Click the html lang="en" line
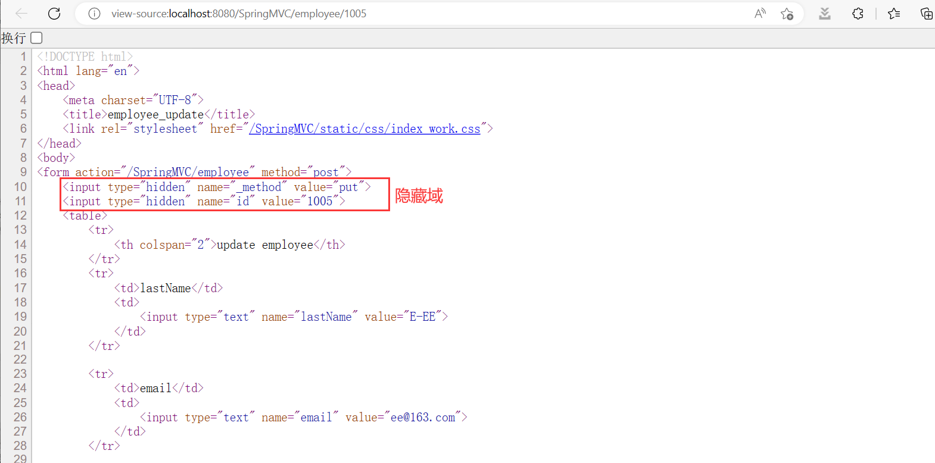Viewport: 935px width, 463px height. (x=88, y=71)
